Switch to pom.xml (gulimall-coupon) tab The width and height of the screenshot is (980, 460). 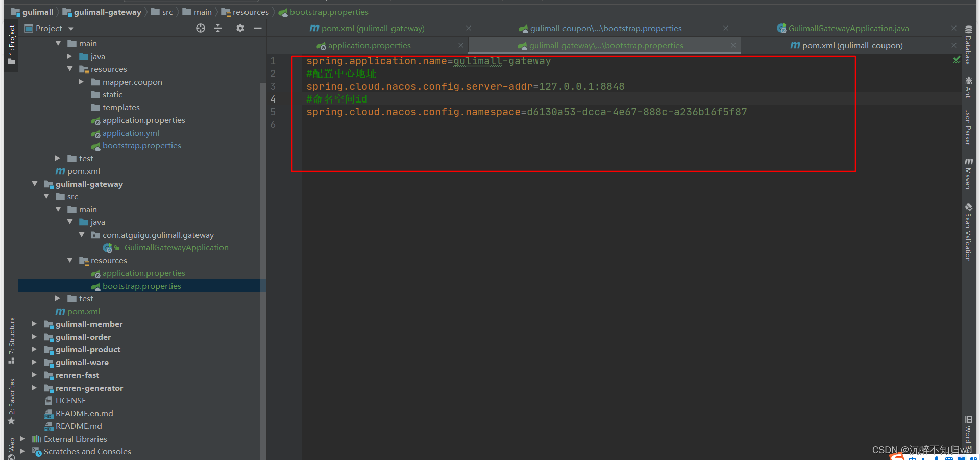(852, 46)
